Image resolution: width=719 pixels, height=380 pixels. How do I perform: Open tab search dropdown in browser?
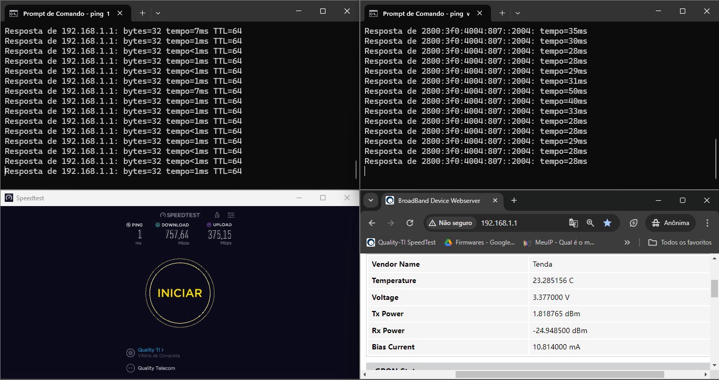tap(371, 200)
